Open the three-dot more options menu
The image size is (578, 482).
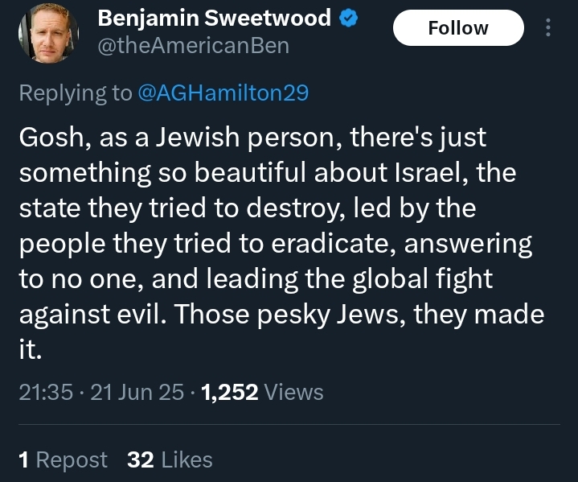click(x=548, y=28)
